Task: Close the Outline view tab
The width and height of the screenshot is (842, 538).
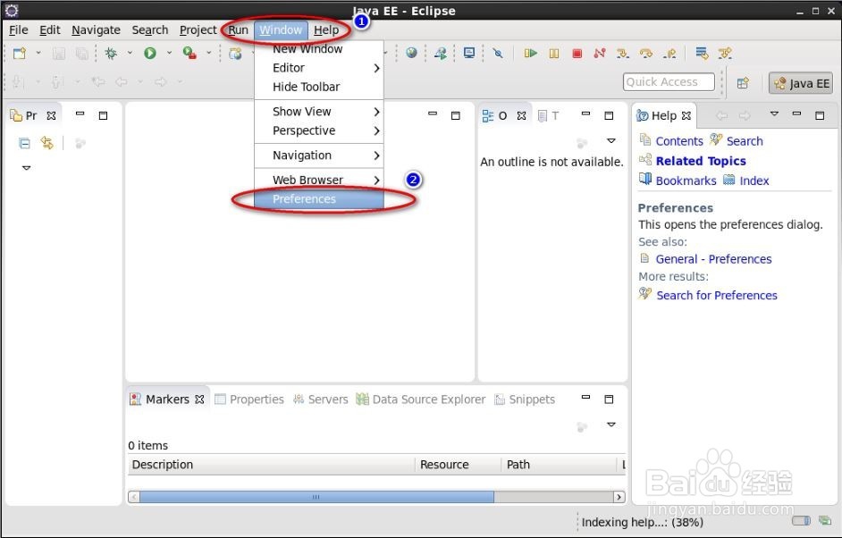Action: pos(521,116)
